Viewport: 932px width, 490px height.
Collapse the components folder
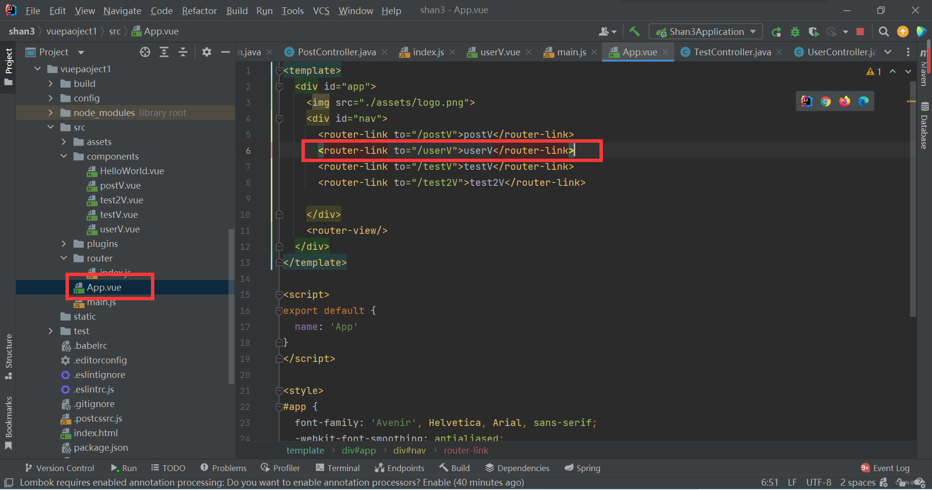[64, 156]
